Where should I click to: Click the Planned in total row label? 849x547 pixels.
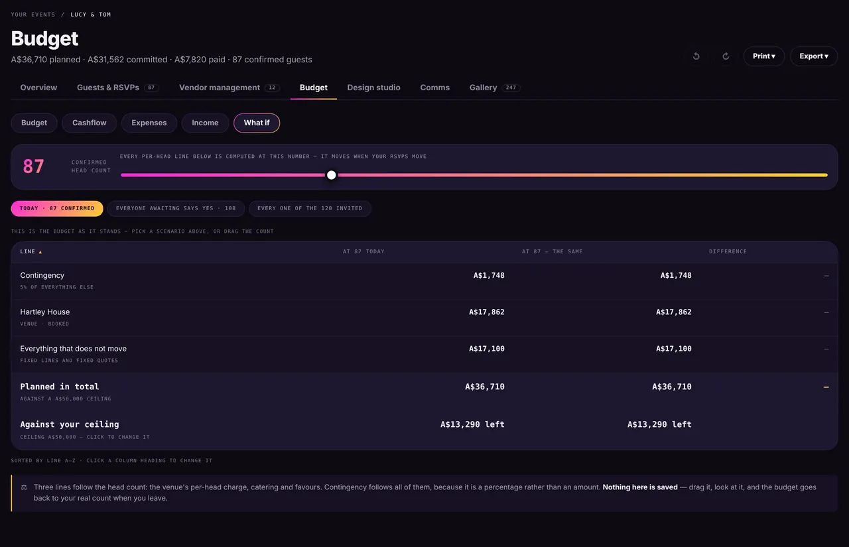click(x=60, y=387)
